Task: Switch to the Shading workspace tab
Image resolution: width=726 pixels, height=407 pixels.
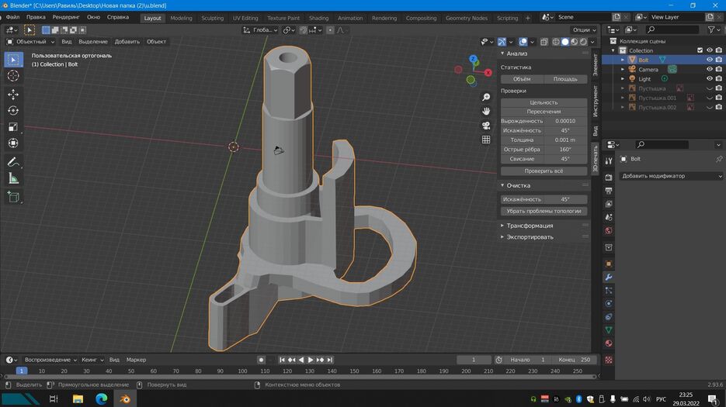Action: pos(318,18)
